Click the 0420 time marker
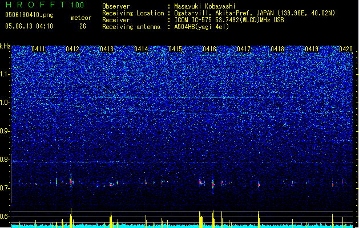This screenshot has height=228, width=359. (346, 49)
